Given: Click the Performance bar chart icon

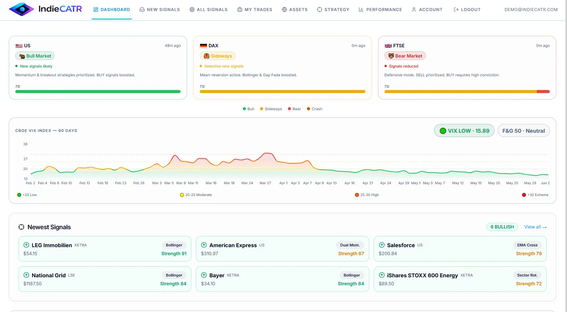Looking at the screenshot, I should 361,10.
